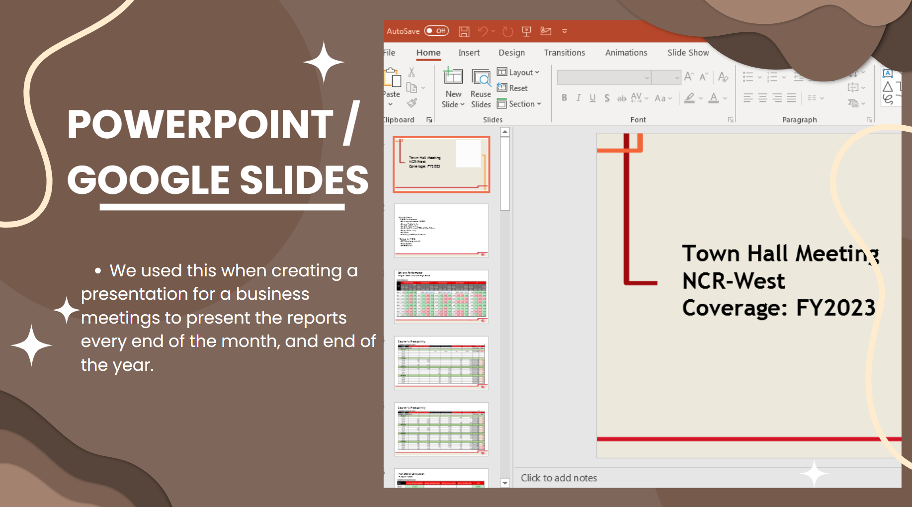Open the Add or Remove Columns dropdown
This screenshot has height=507, width=912.
[815, 98]
